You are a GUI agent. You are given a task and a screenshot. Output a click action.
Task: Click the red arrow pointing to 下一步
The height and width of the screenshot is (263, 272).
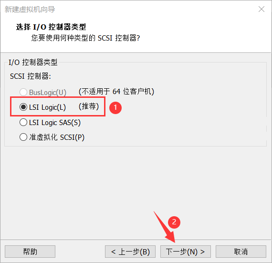coord(165,227)
